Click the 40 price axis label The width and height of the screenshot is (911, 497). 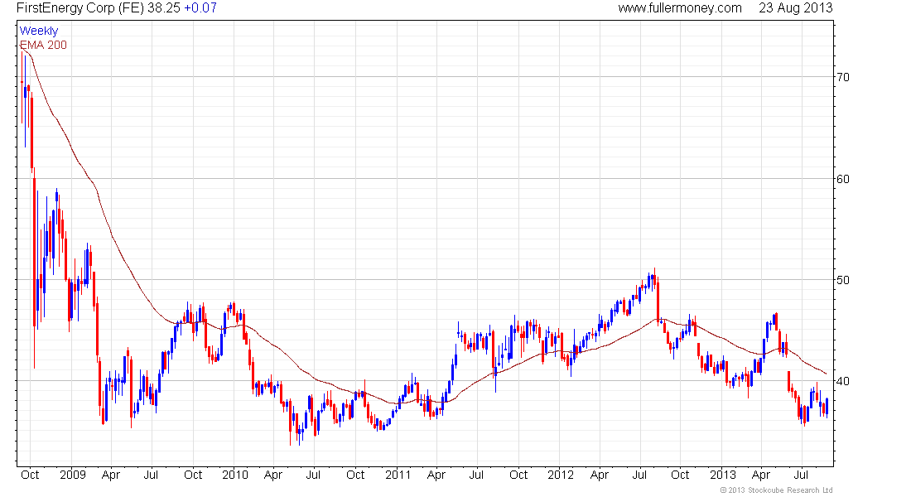(x=843, y=381)
